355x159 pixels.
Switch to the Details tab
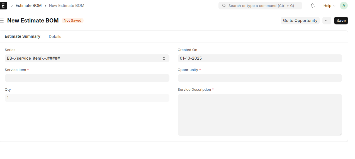(x=55, y=37)
